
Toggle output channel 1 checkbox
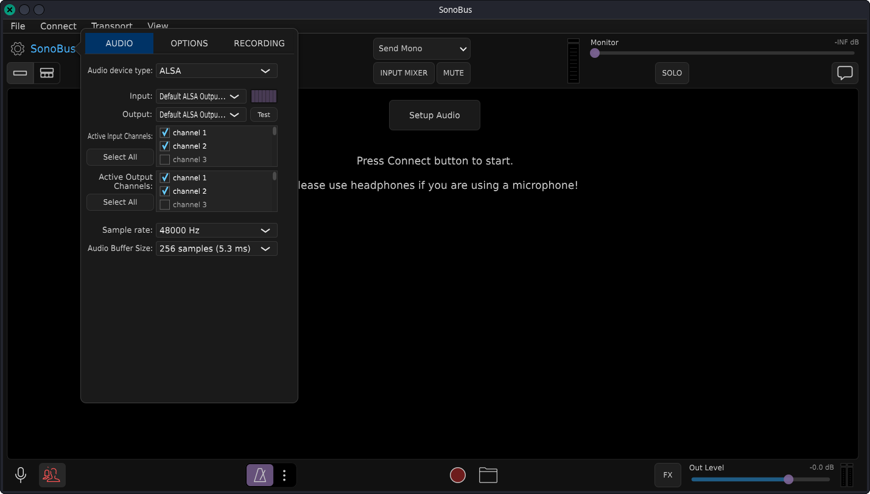click(164, 178)
